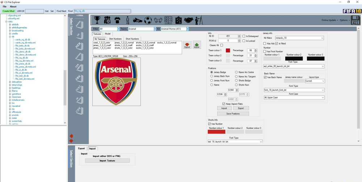This screenshot has height=182, width=362.
Task: Open the About menu
Action: pyautogui.click(x=13, y=7)
